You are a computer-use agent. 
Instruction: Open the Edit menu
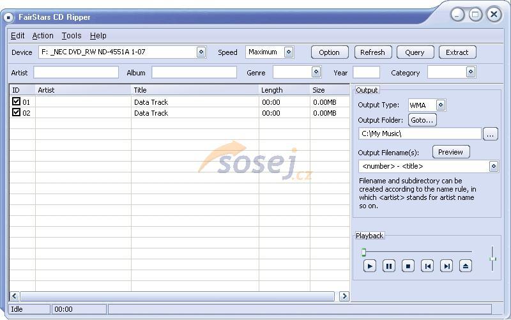18,36
